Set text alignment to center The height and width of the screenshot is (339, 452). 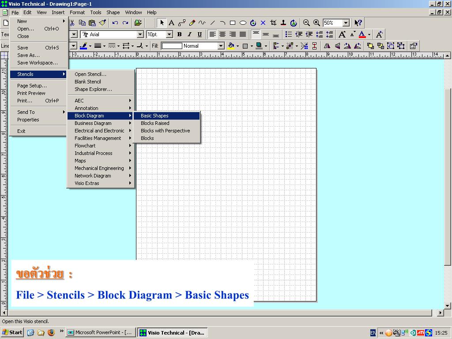(222, 34)
